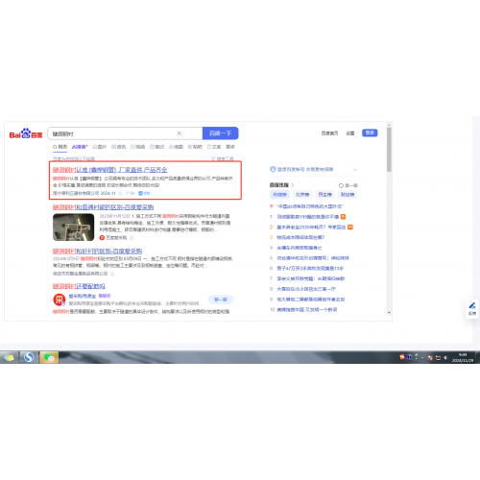The width and height of the screenshot is (480, 480).
Task: Open the 搜索工具 search tools filter
Action: [x=222, y=158]
